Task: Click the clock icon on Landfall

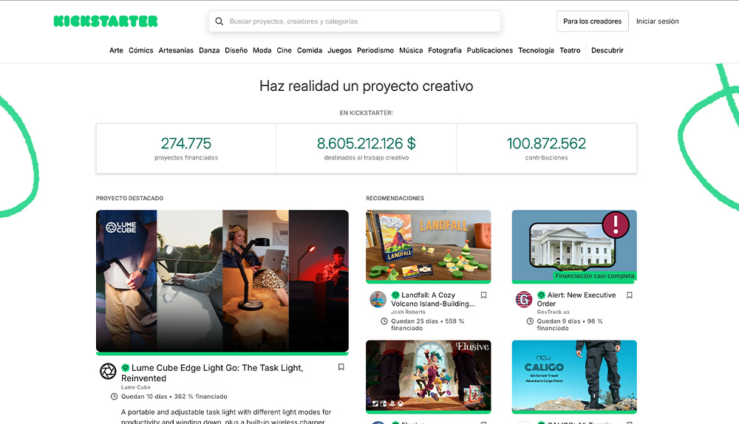Action: (384, 321)
